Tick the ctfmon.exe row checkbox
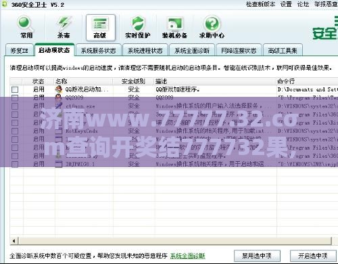Screen dimensions: 338x264 pos(15,106)
